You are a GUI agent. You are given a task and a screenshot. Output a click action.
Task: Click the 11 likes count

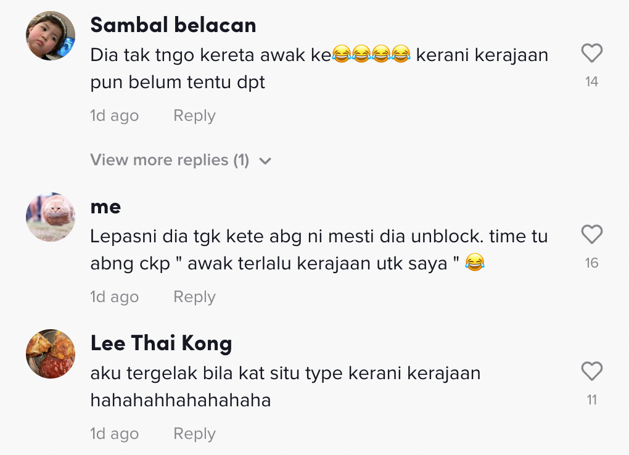(x=591, y=400)
